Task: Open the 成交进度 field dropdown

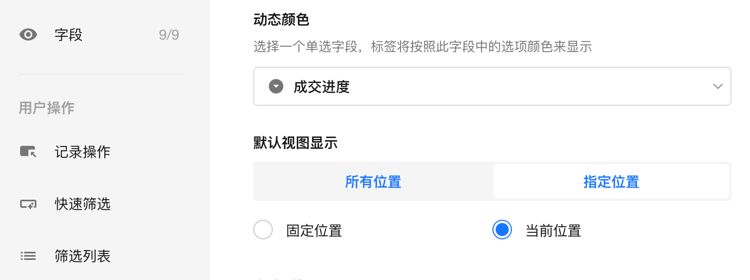Action: tap(492, 86)
